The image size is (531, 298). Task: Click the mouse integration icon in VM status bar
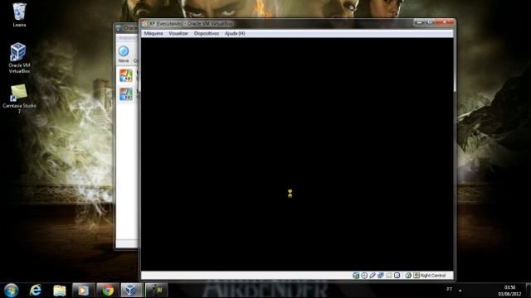(x=408, y=276)
